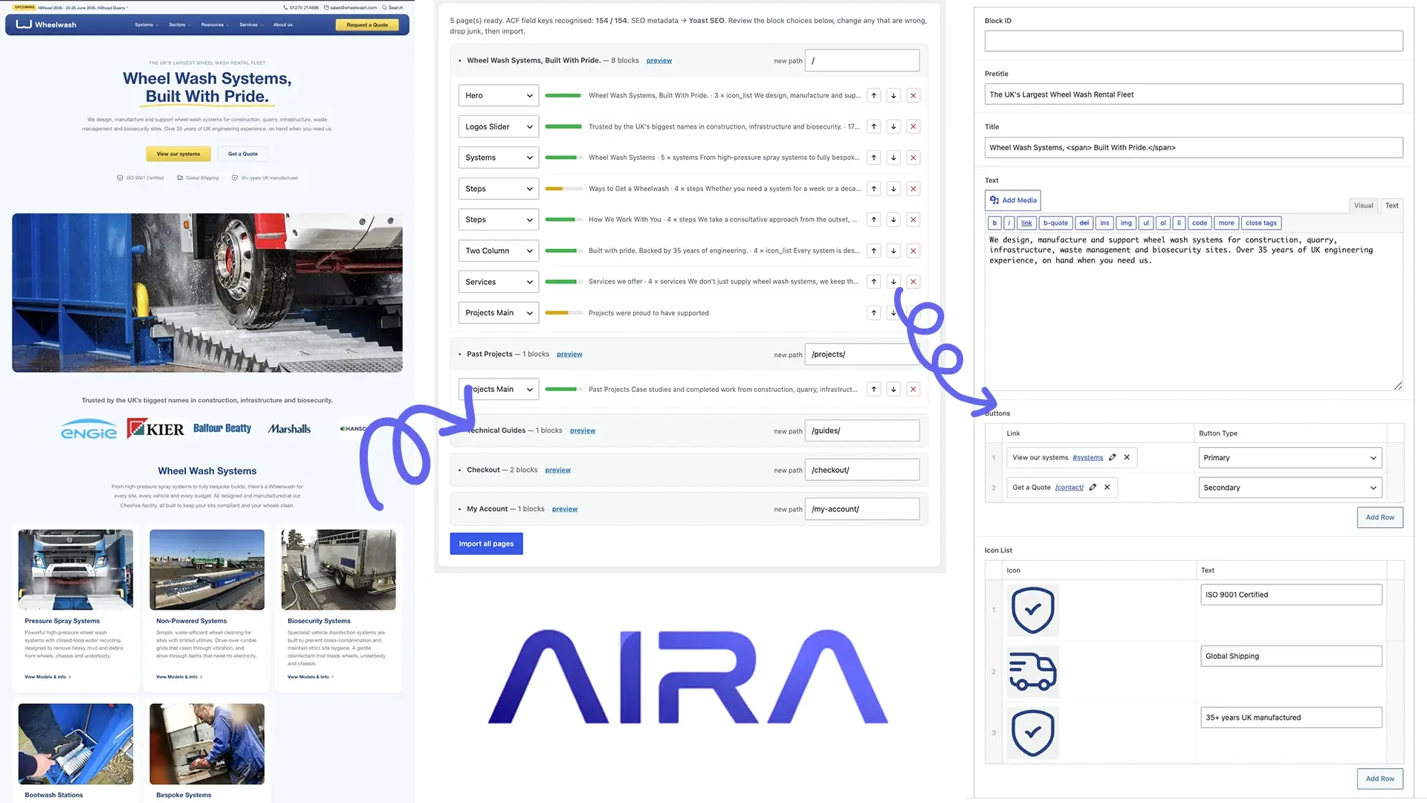1427x803 pixels.
Task: Open the Two Column block type dropdown
Action: (x=499, y=251)
